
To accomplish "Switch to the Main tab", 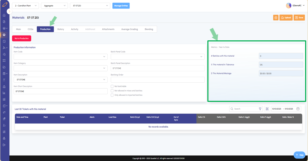I will click(19, 29).
